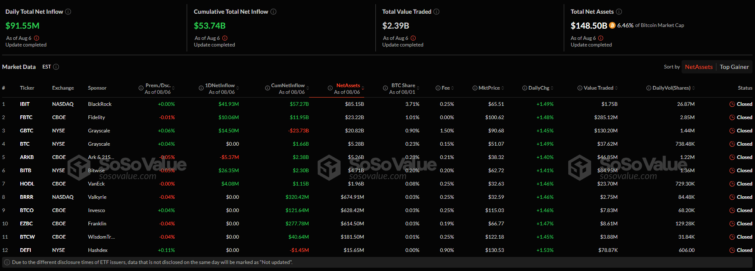Click the Closed status label for BTCO
The image size is (755, 271).
click(744, 210)
